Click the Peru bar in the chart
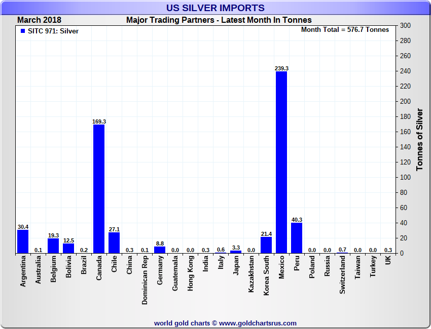This screenshot has height=329, width=431. point(297,238)
